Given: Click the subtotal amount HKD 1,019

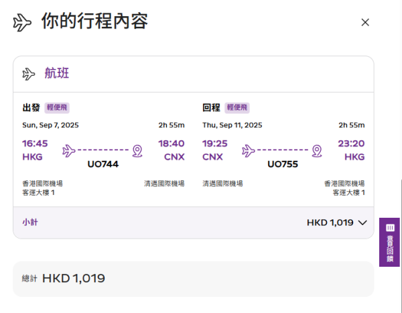Looking at the screenshot, I should point(330,223).
